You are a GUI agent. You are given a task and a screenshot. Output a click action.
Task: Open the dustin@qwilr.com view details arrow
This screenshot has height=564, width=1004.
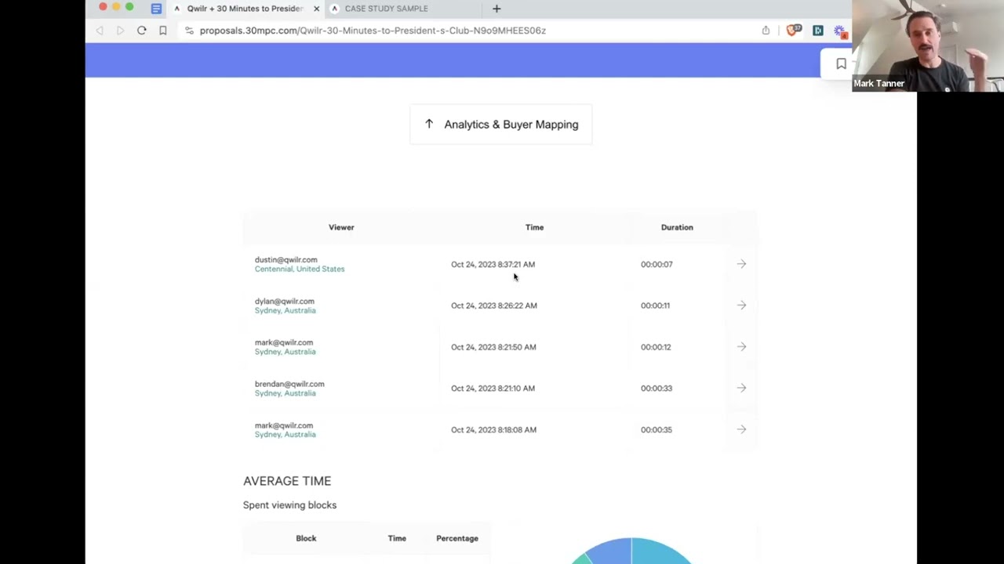pos(741,264)
